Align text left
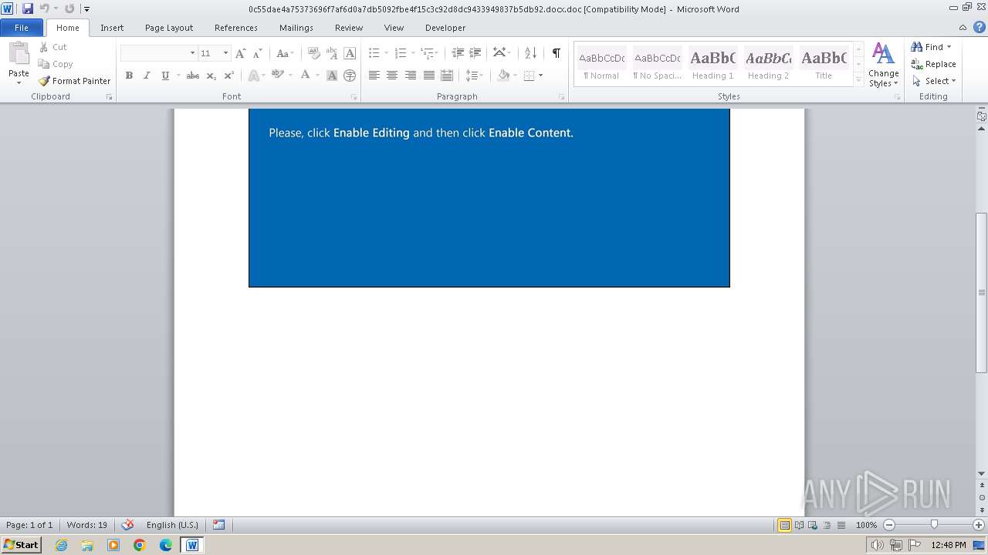Screen dimensions: 988x555 pos(374,76)
